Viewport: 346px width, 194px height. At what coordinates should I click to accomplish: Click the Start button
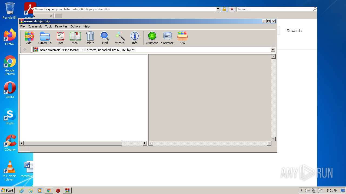pyautogui.click(x=8, y=190)
